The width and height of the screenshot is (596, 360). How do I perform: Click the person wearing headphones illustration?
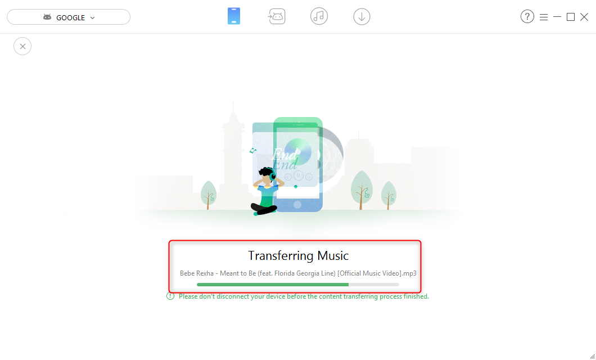(x=266, y=191)
